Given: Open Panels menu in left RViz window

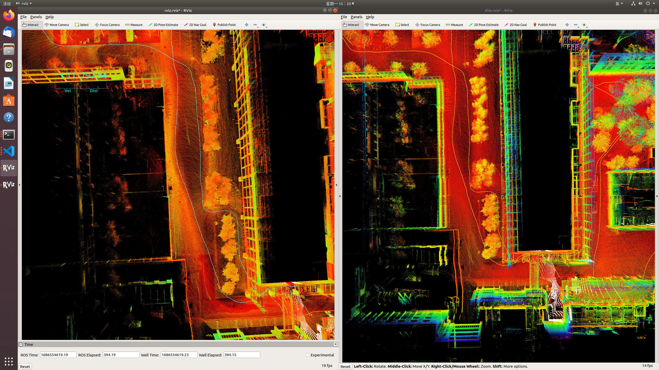Looking at the screenshot, I should coord(36,17).
